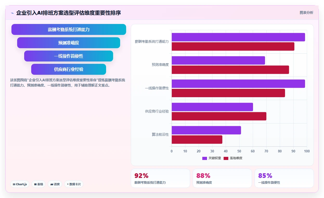Select the 薪酬考勤系统打通能力 funnel bar
The height and width of the screenshot is (198, 324).
pos(69,29)
